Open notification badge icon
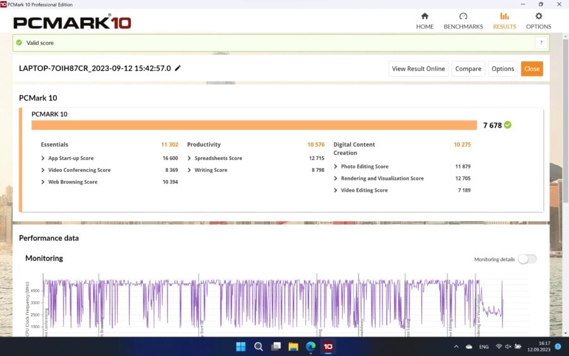This screenshot has height=356, width=569. 558,347
